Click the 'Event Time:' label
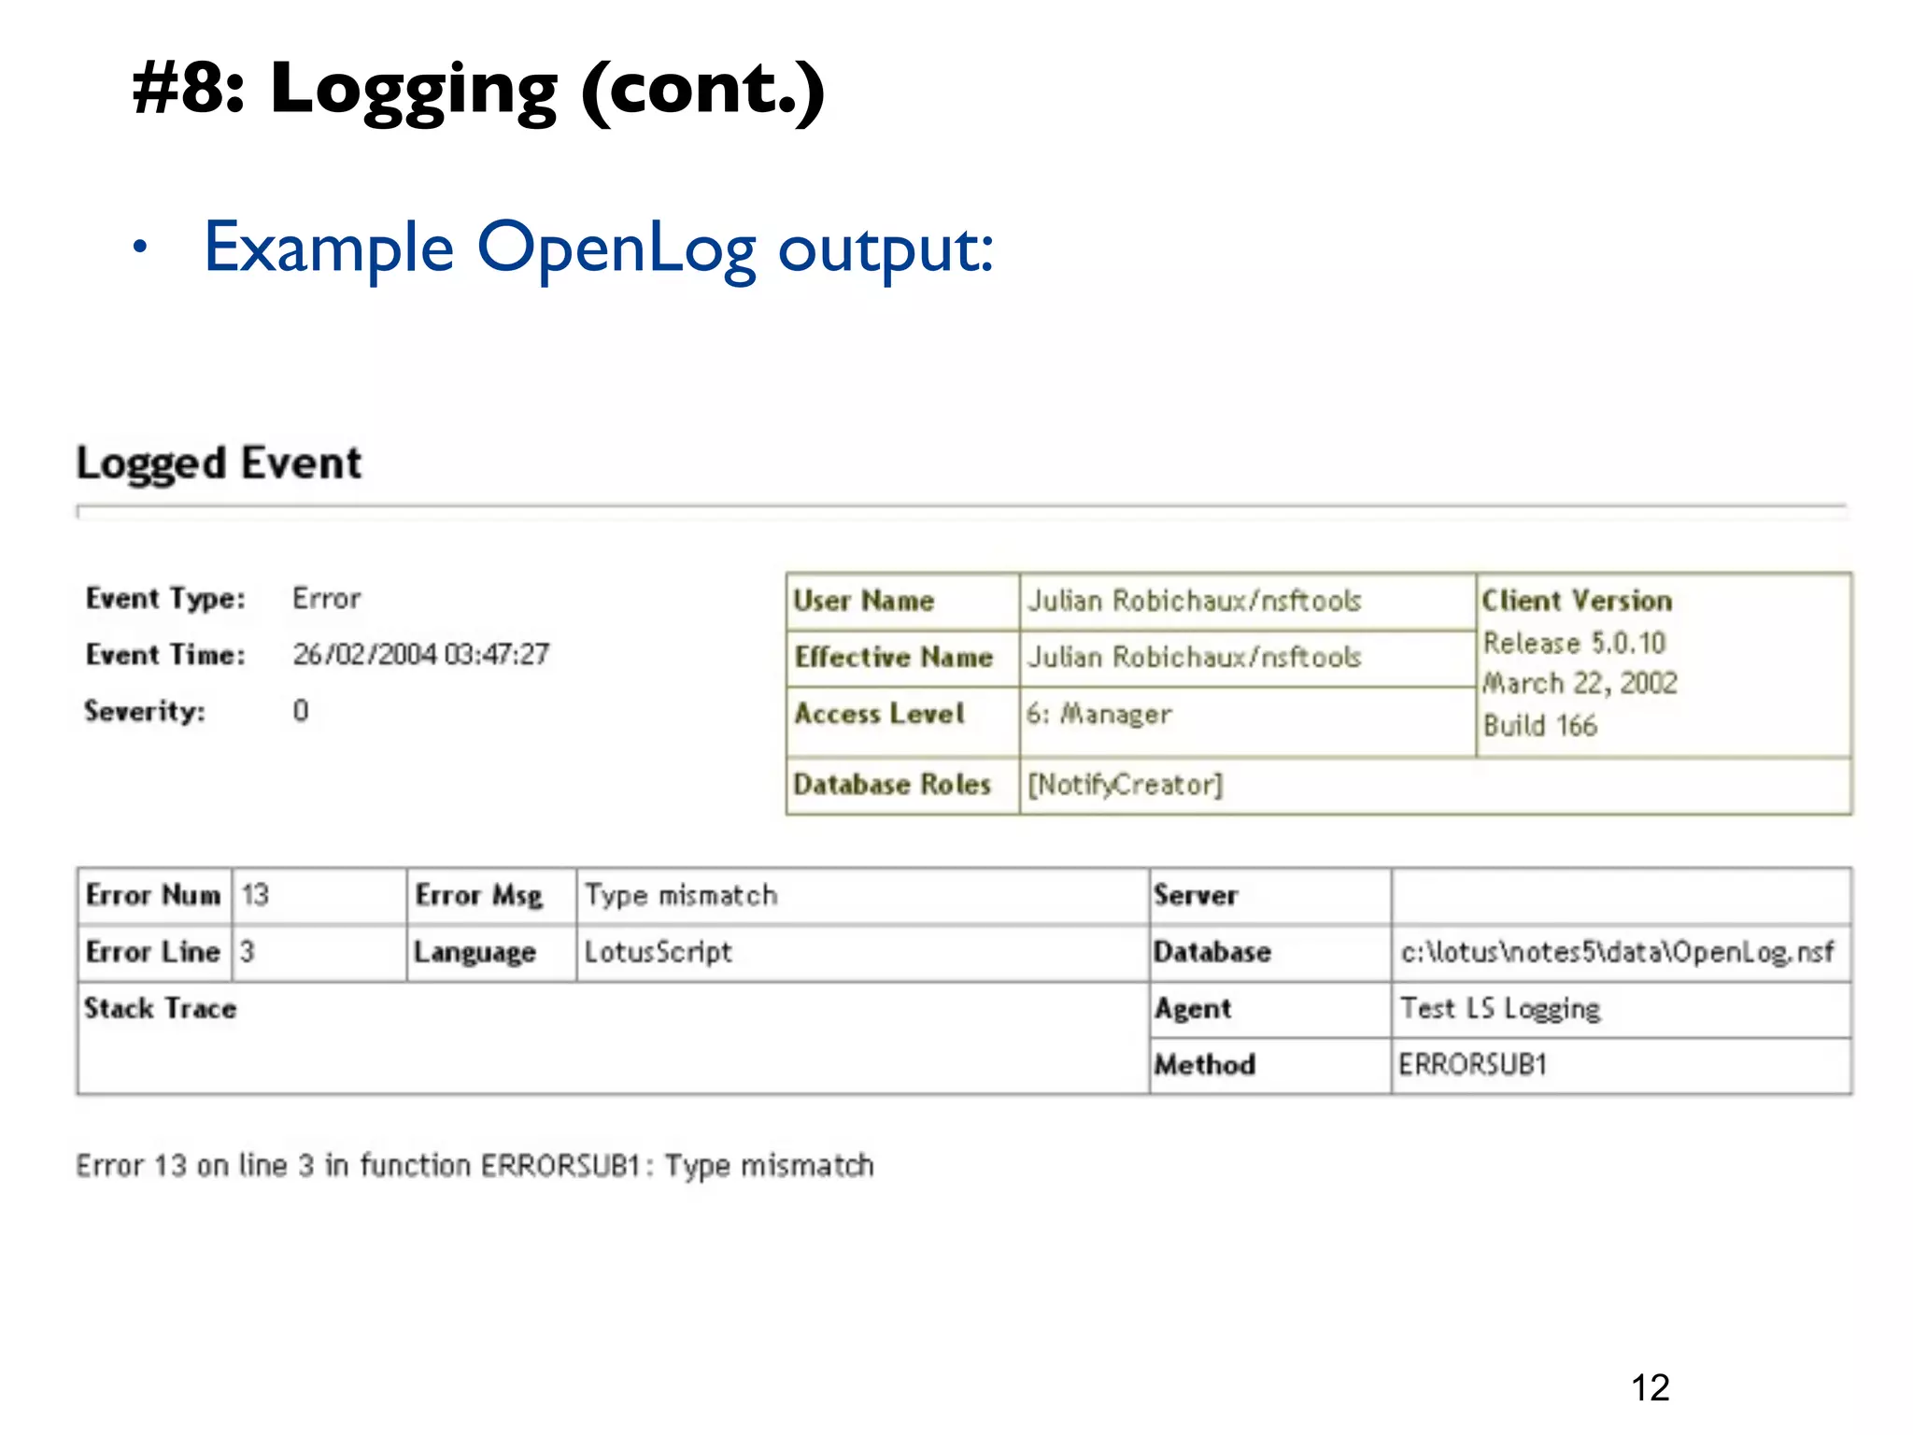The image size is (1913, 1435). click(x=165, y=655)
